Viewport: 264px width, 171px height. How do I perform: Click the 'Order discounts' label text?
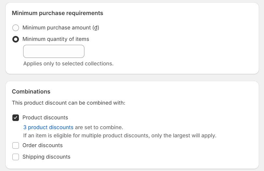(42, 145)
